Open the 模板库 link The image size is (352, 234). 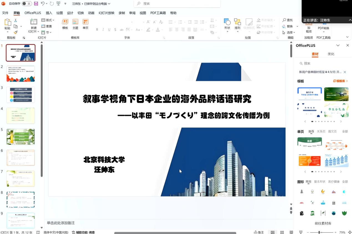coord(340,81)
